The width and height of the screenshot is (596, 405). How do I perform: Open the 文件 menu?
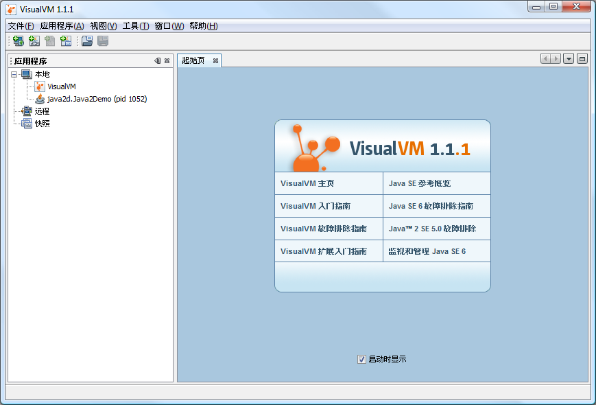click(x=21, y=26)
